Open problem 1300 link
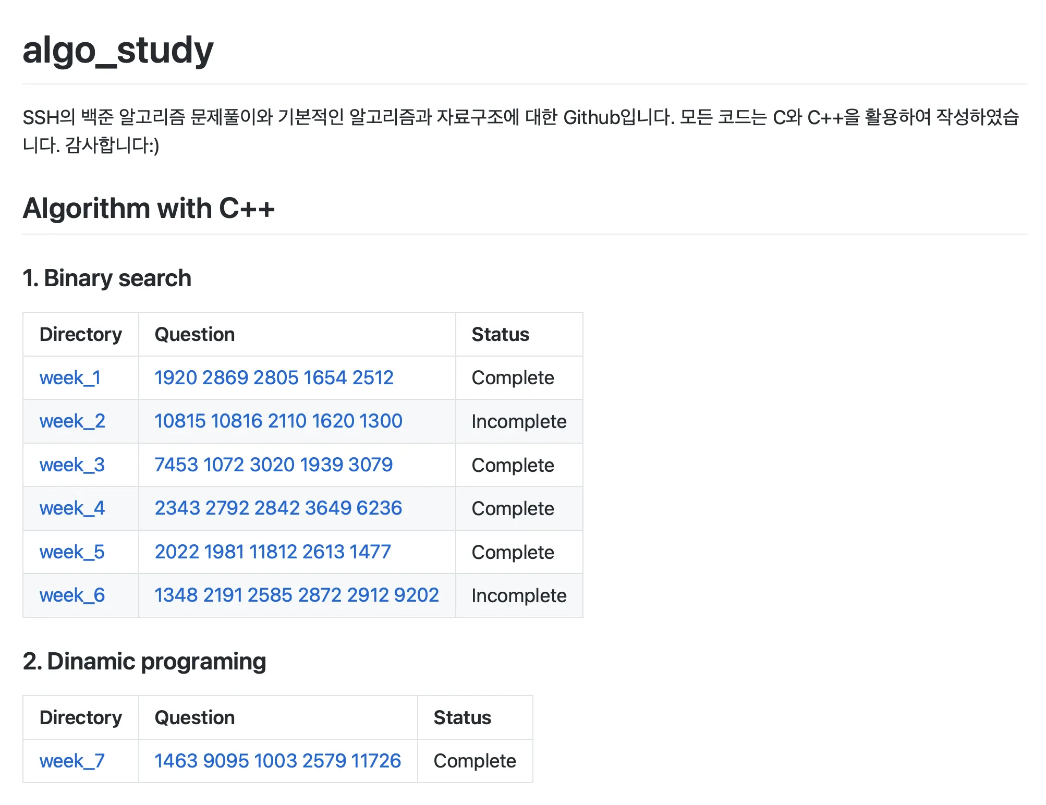The width and height of the screenshot is (1046, 805). (x=381, y=421)
